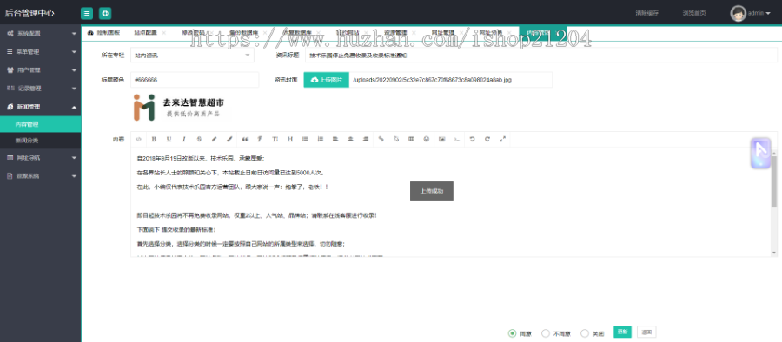Click the admin avatar picture

[x=738, y=14]
